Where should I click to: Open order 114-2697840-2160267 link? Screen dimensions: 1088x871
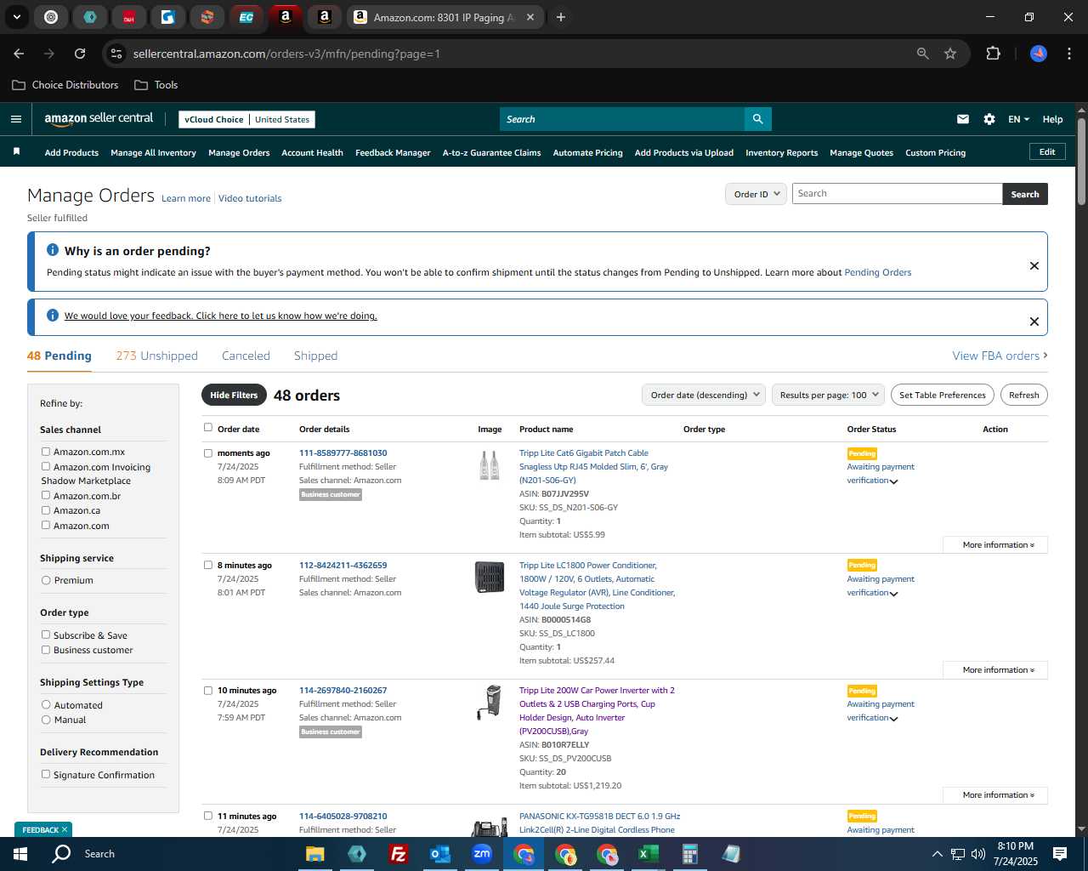pos(343,690)
